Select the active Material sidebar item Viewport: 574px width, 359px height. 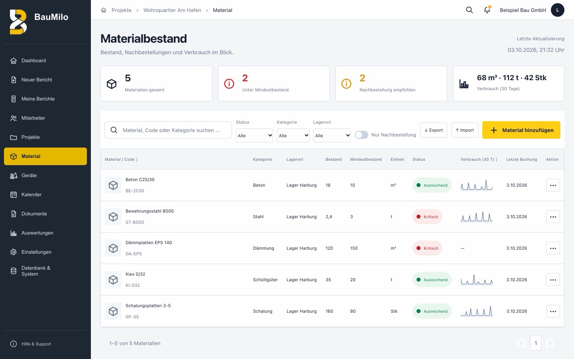point(45,156)
